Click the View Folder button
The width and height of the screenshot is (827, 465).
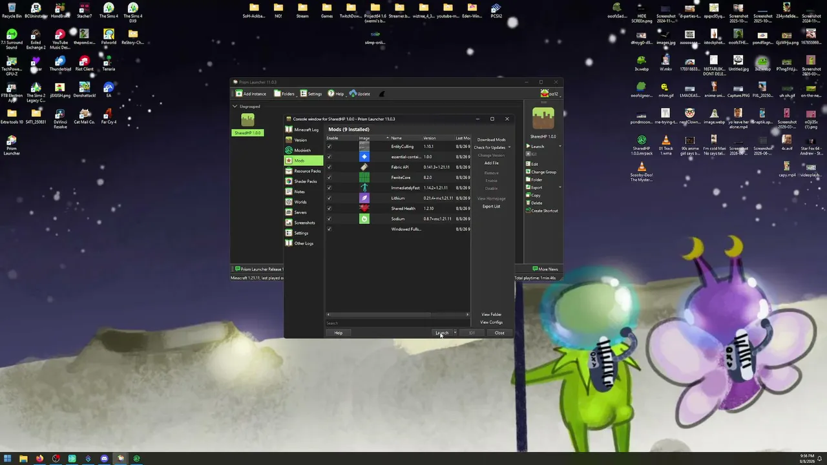pos(491,315)
